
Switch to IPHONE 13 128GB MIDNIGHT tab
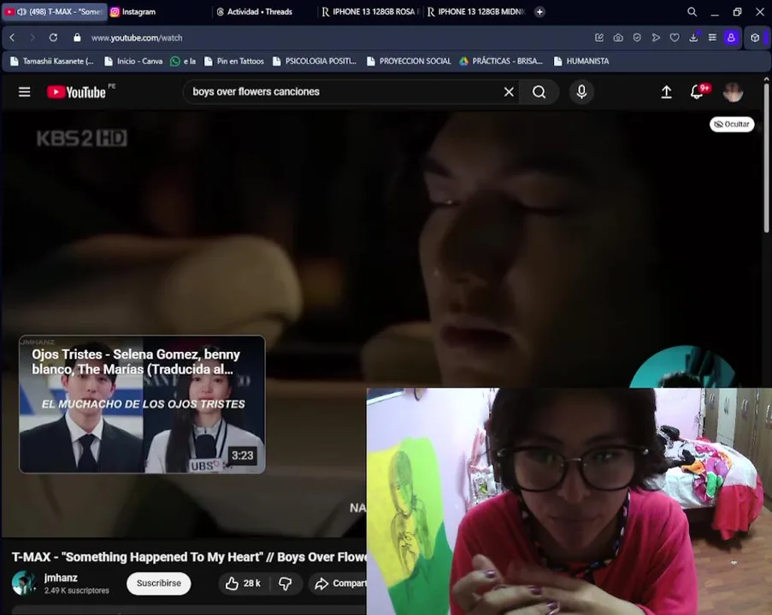pos(476,12)
